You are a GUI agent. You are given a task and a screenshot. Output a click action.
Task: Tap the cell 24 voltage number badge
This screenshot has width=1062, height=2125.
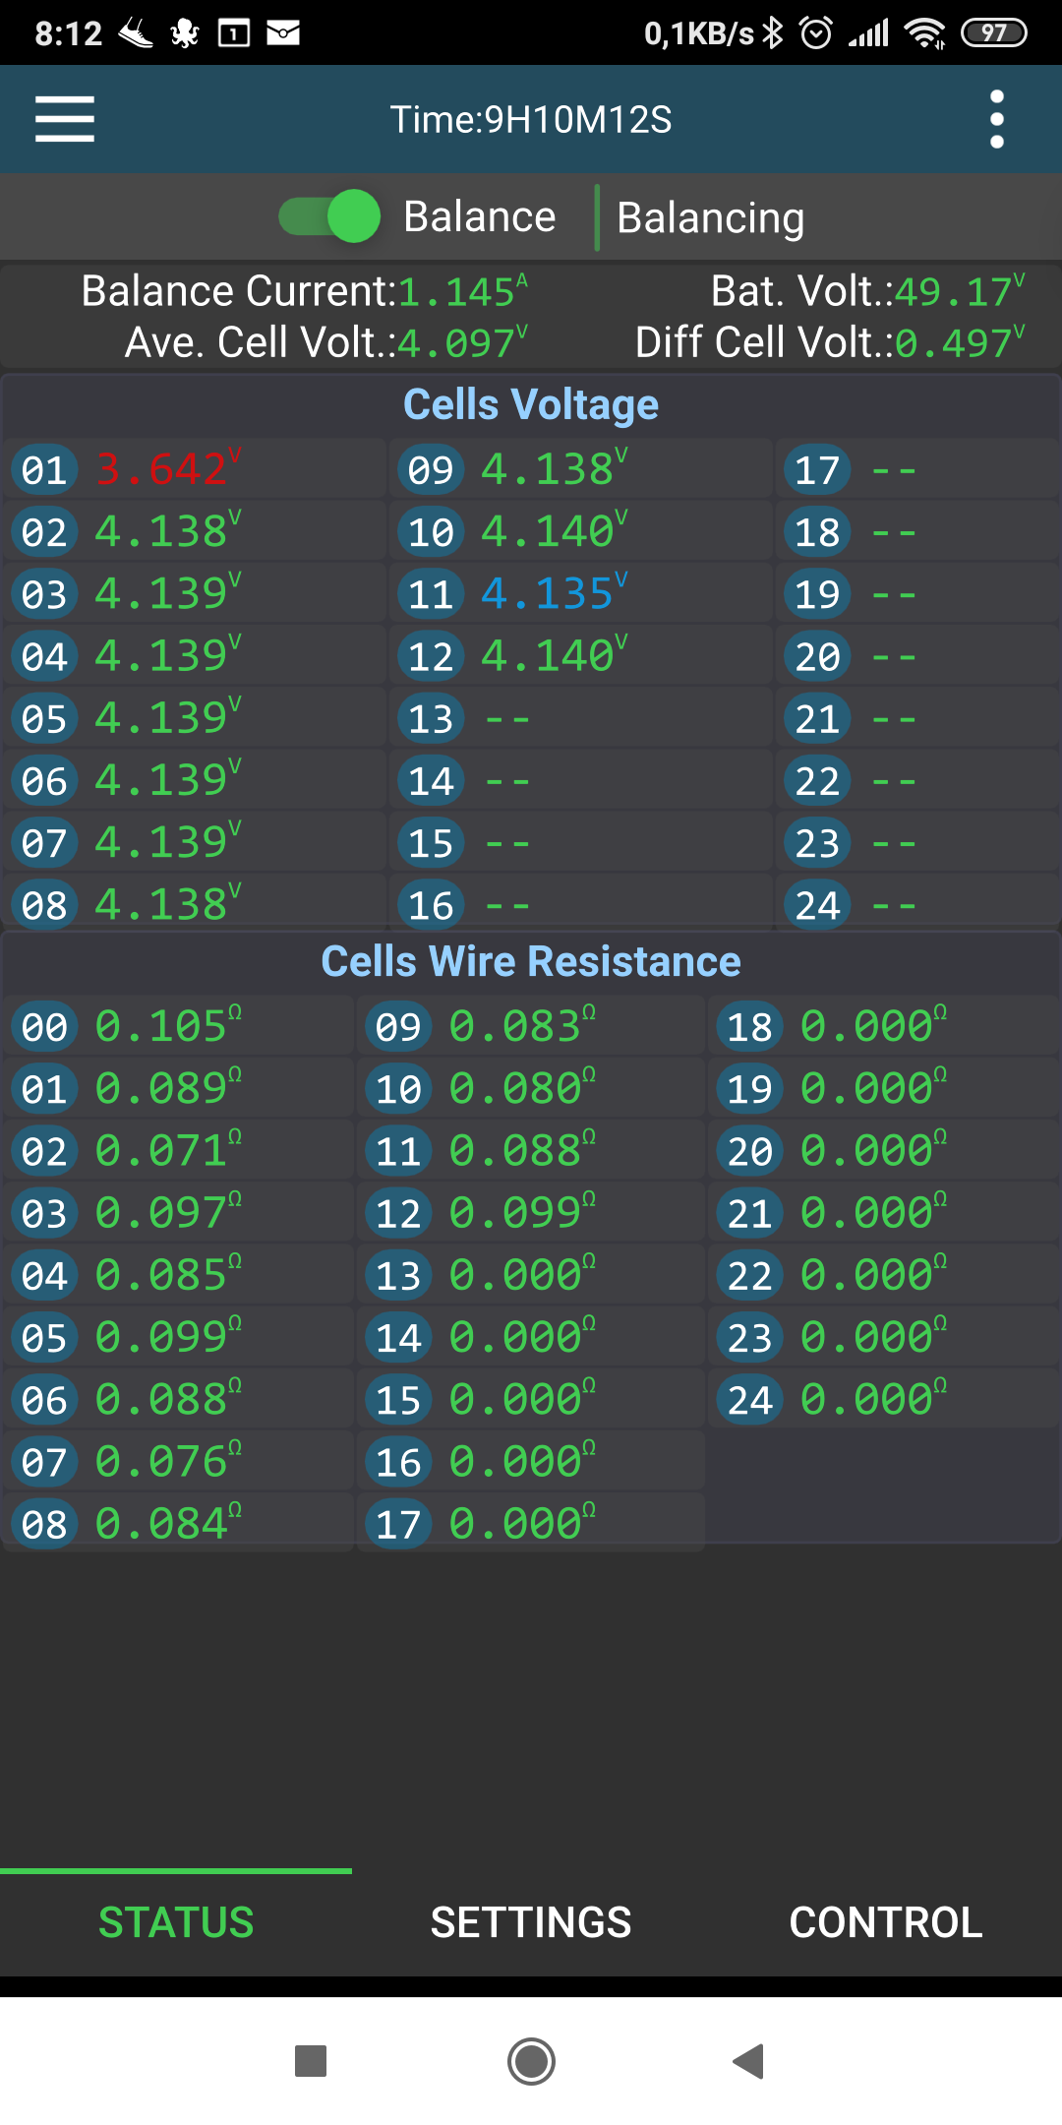(817, 904)
